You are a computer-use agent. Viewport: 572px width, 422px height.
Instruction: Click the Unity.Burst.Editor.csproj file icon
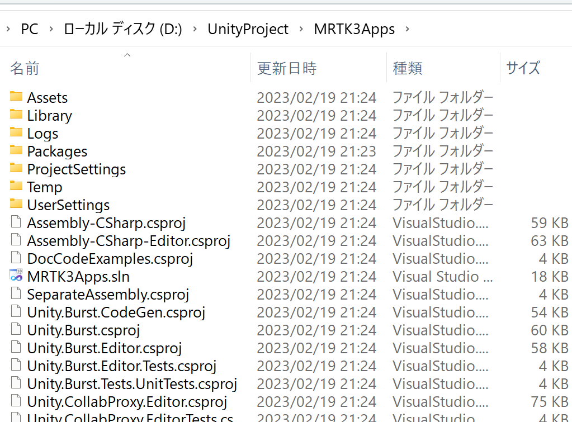(16, 347)
